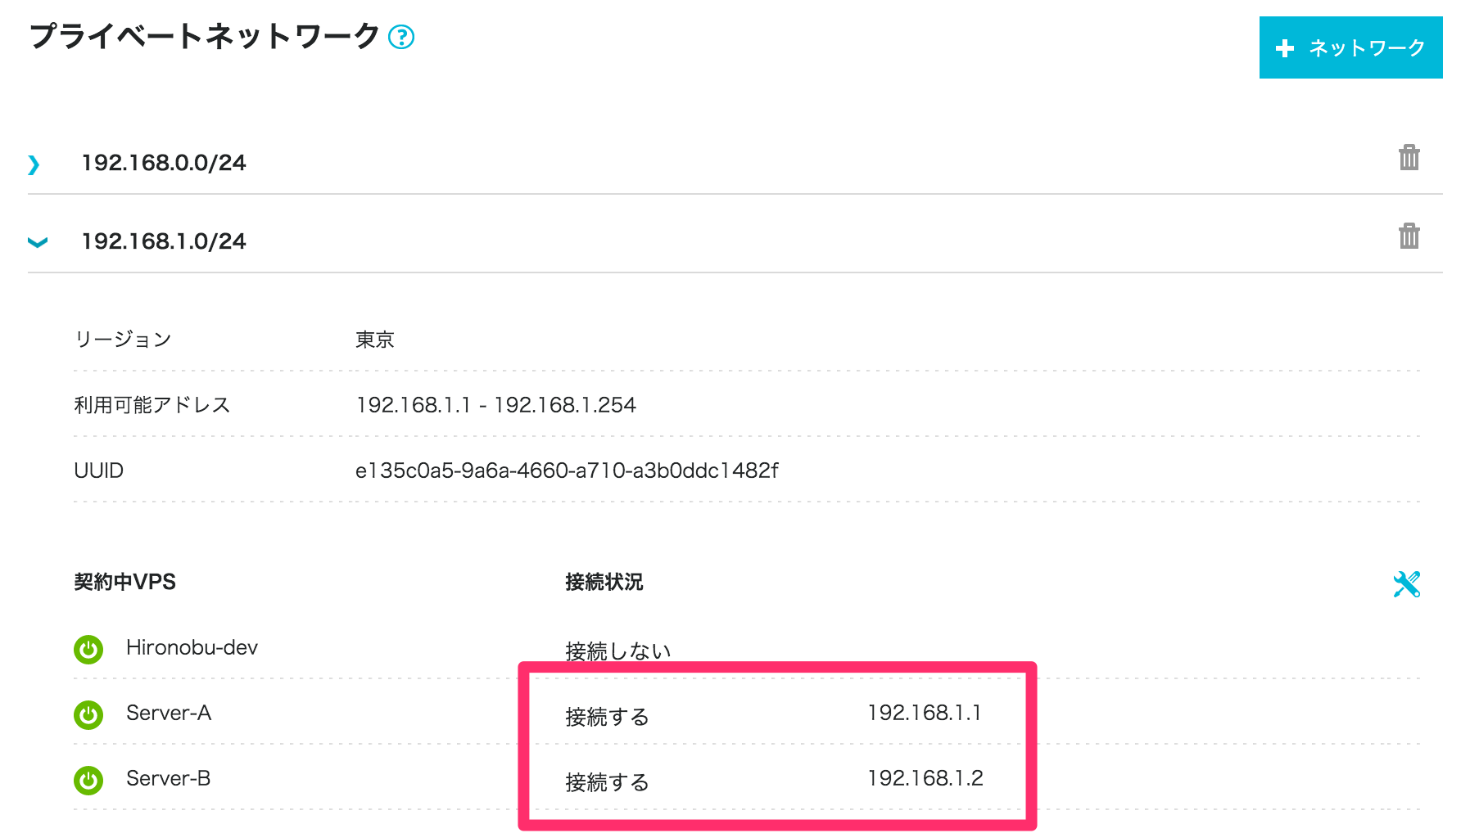Delete the 192.168.0.0/24 network
Viewport: 1461px width, 833px height.
pos(1410,159)
